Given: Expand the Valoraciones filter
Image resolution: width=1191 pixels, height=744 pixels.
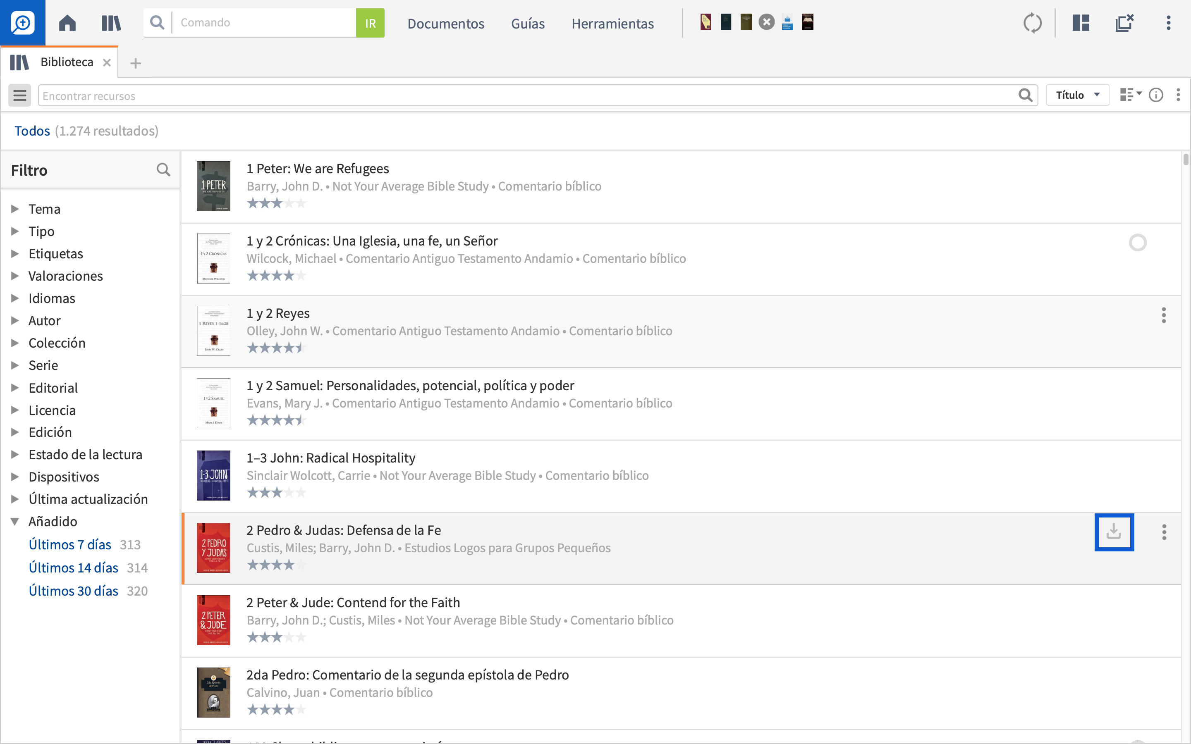Looking at the screenshot, I should point(15,276).
